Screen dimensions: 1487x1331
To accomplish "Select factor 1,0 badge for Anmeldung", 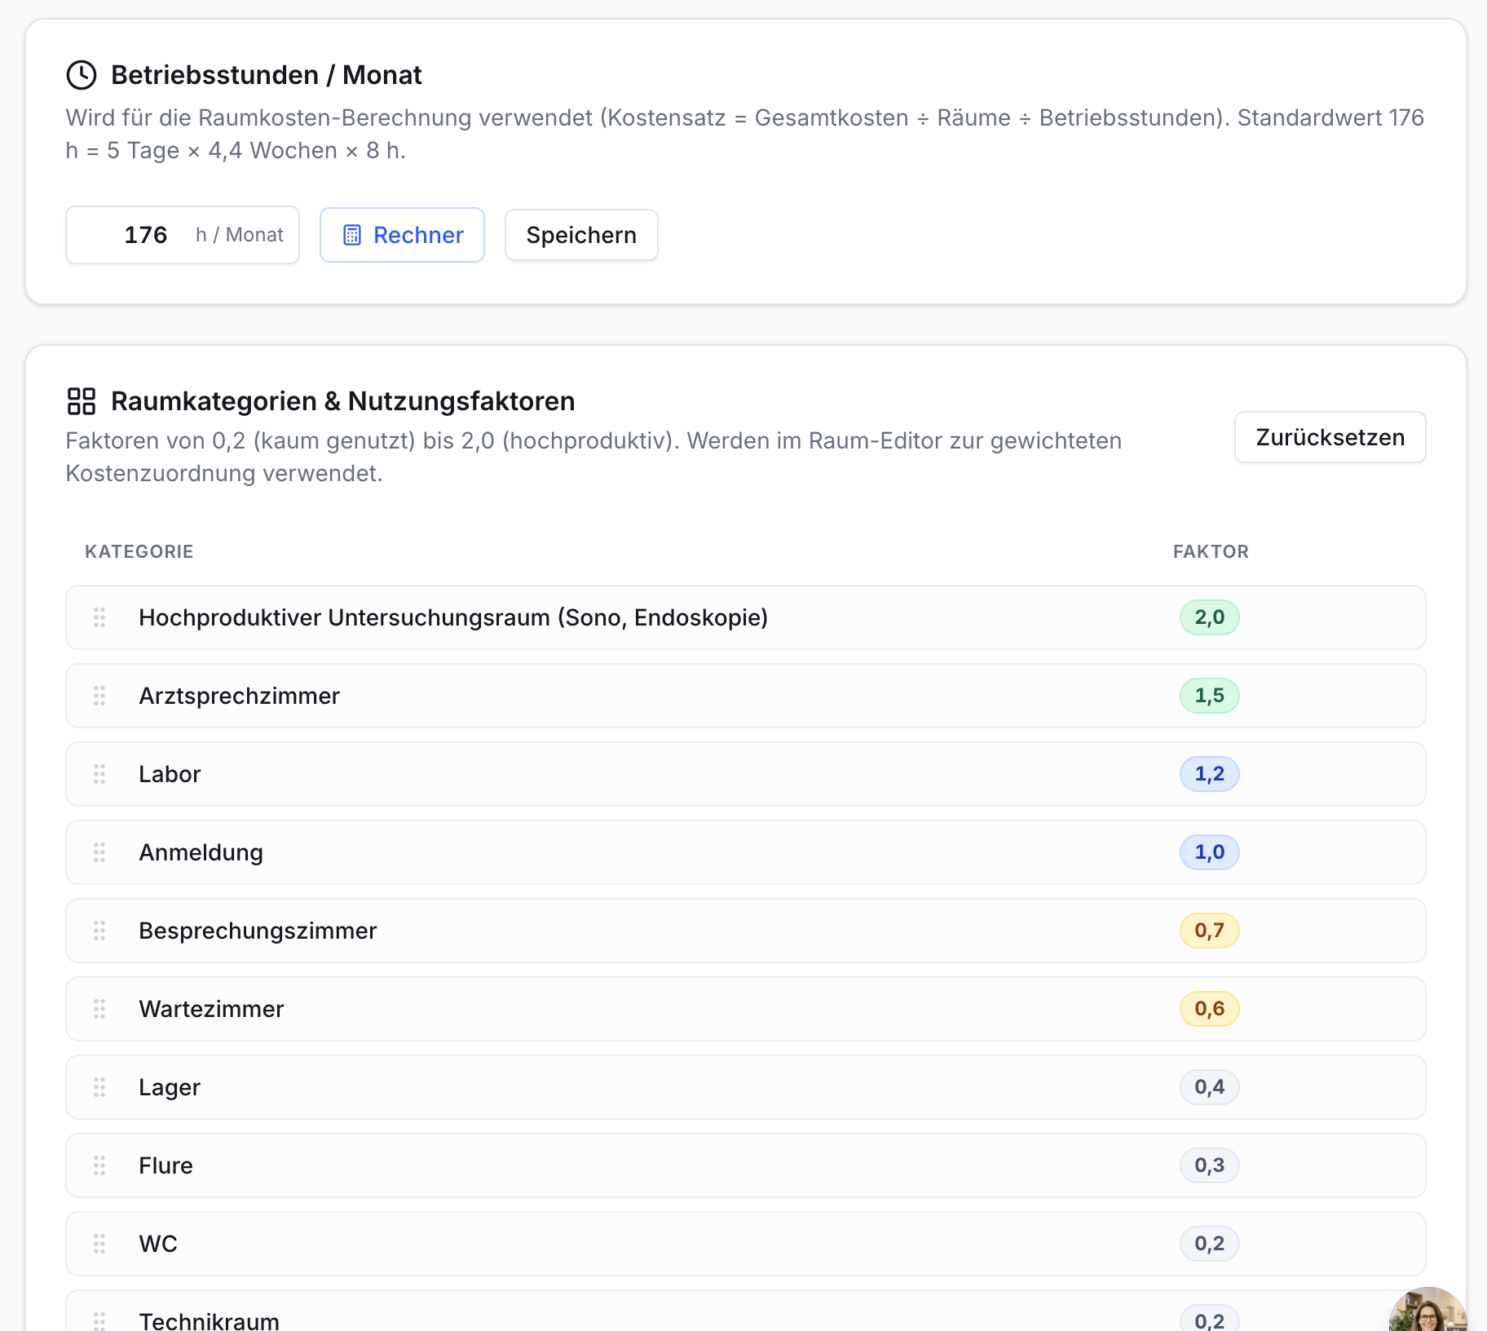I will point(1210,852).
